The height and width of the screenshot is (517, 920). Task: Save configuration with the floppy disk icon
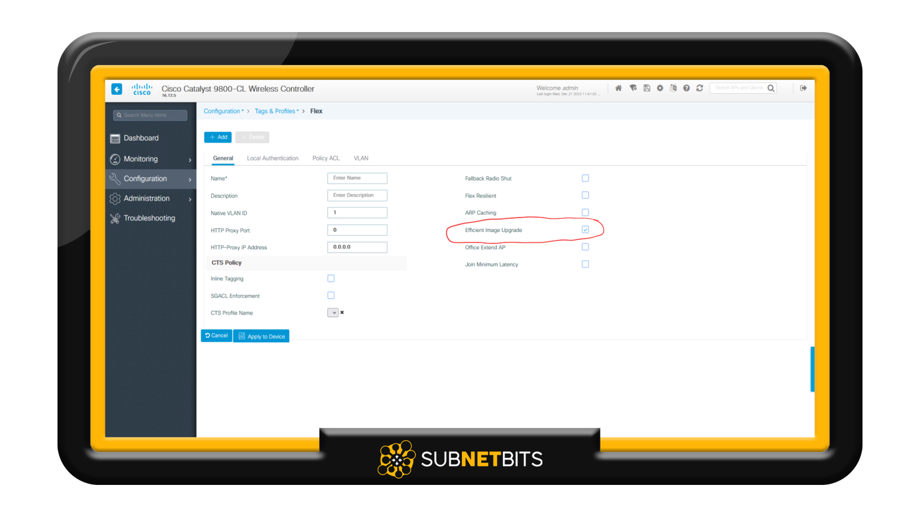click(x=646, y=88)
